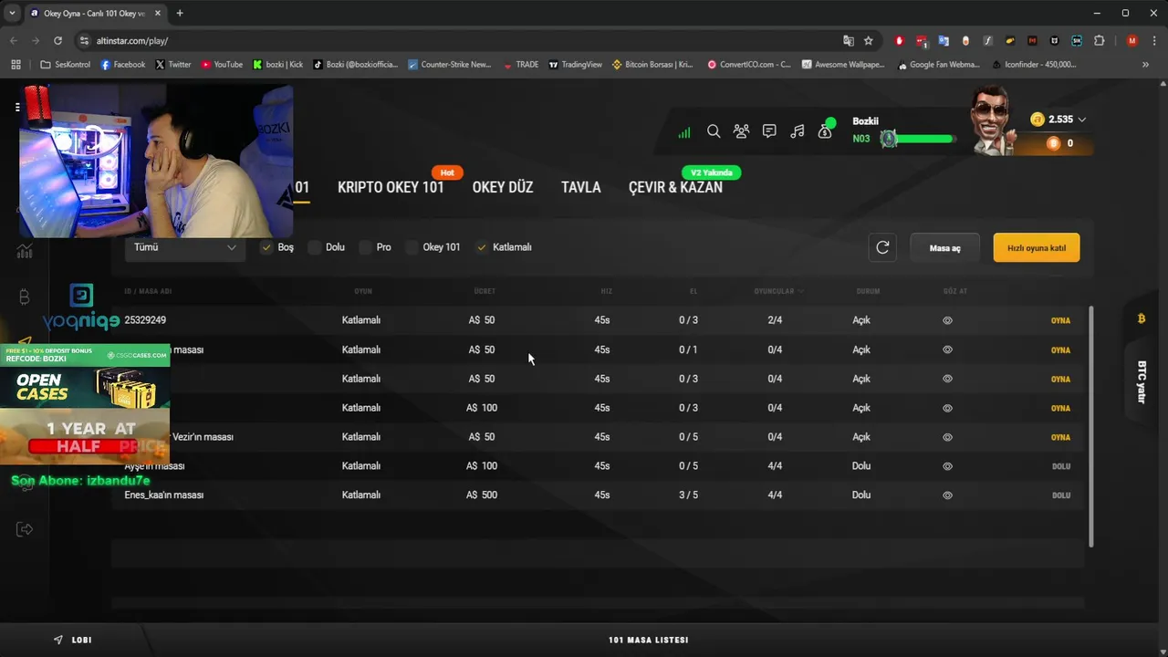
Task: Open the player search magnifier icon
Action: click(x=714, y=131)
